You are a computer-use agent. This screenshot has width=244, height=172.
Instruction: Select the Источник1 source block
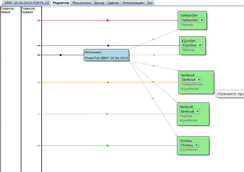point(106,55)
